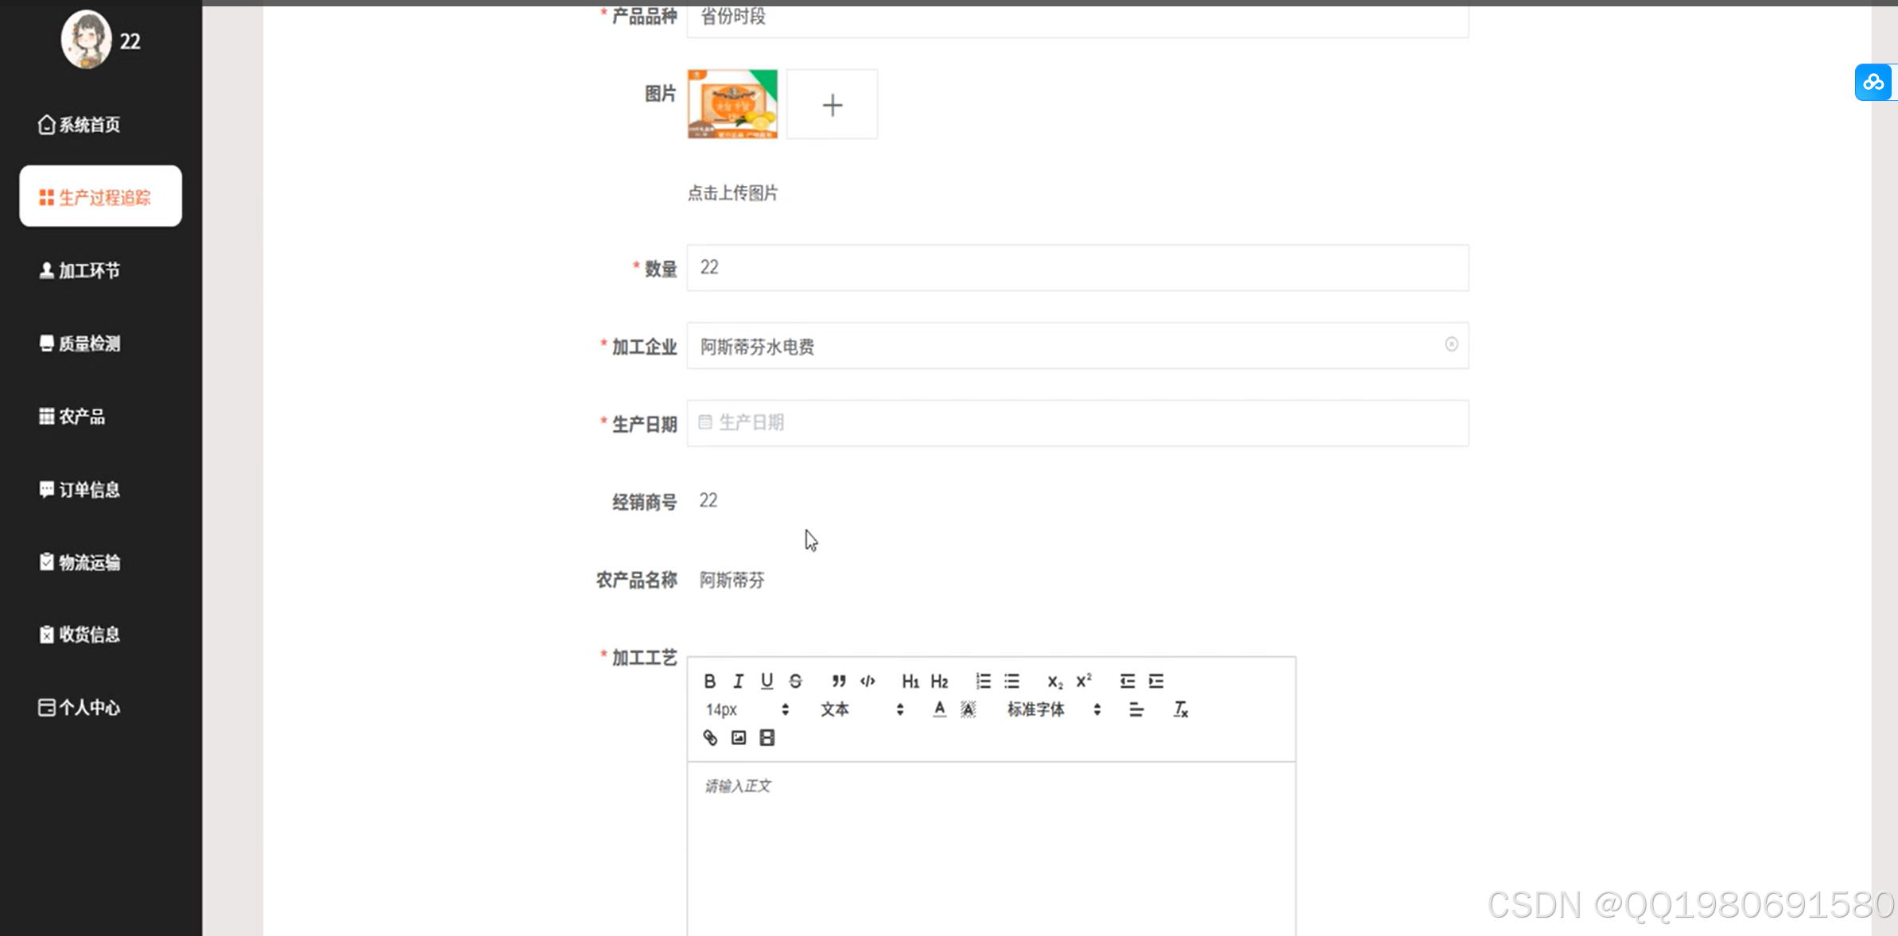Open the 标准字体 font family dropdown
The width and height of the screenshot is (1898, 936).
pos(1036,709)
